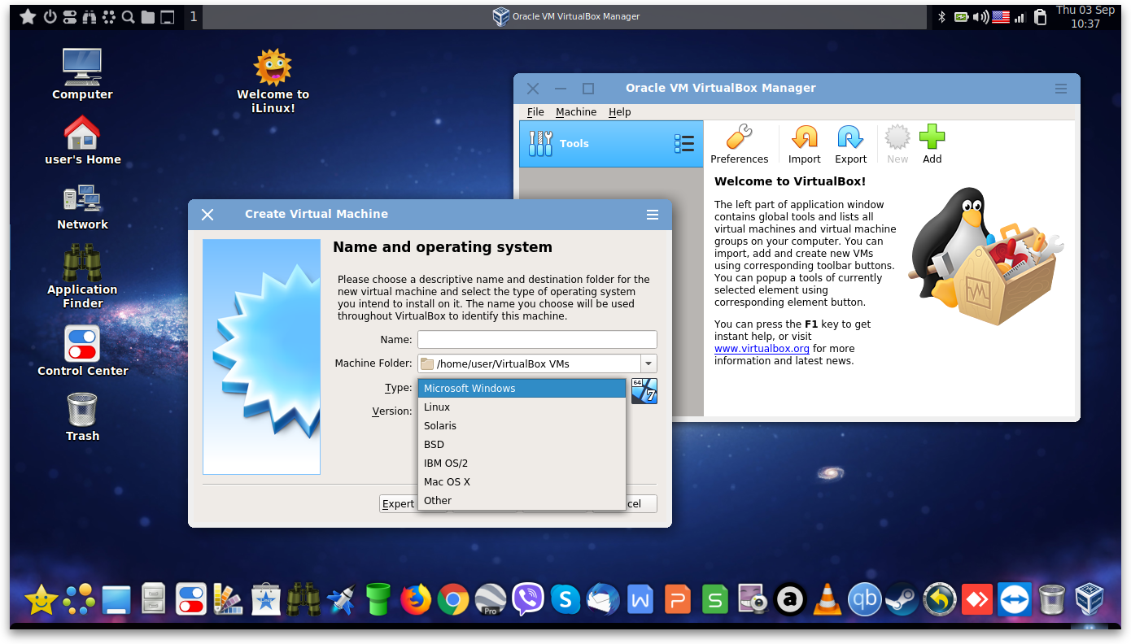
Task: Open the Help menu in VirtualBox Manager
Action: click(x=620, y=112)
